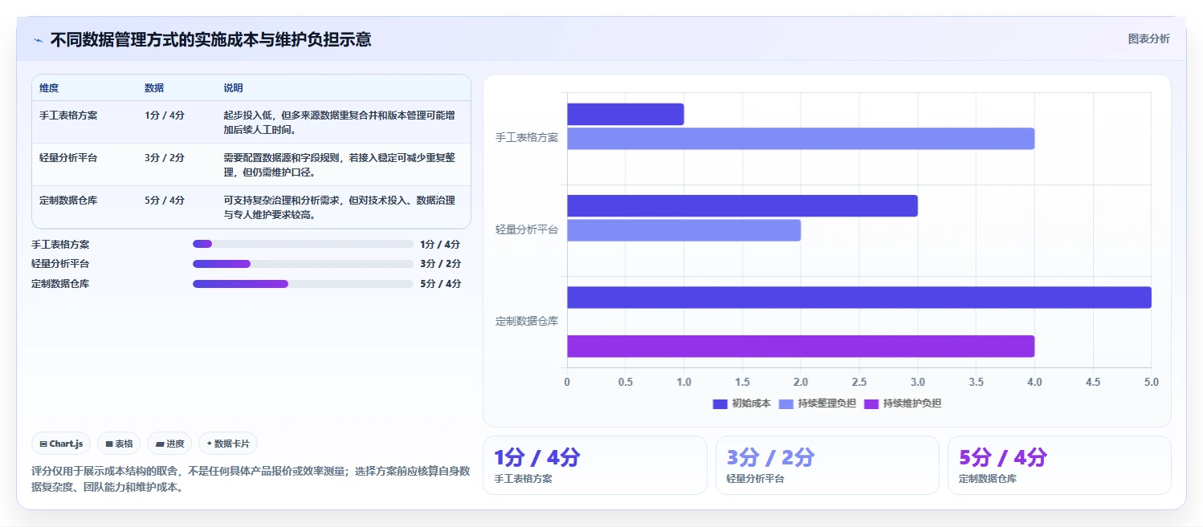
Task: Click the 手工表格方案 initial cost bar in chart
Action: [x=626, y=114]
